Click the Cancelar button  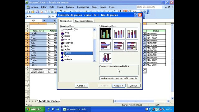point(81,86)
